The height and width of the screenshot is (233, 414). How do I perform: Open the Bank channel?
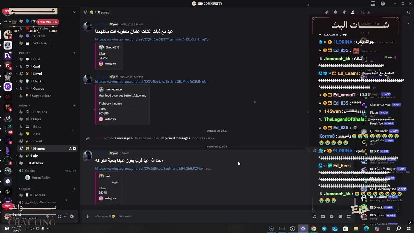click(x=47, y=81)
